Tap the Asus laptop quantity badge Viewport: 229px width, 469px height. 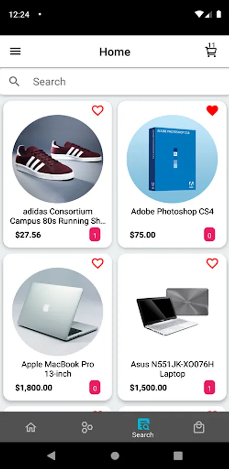(210, 388)
